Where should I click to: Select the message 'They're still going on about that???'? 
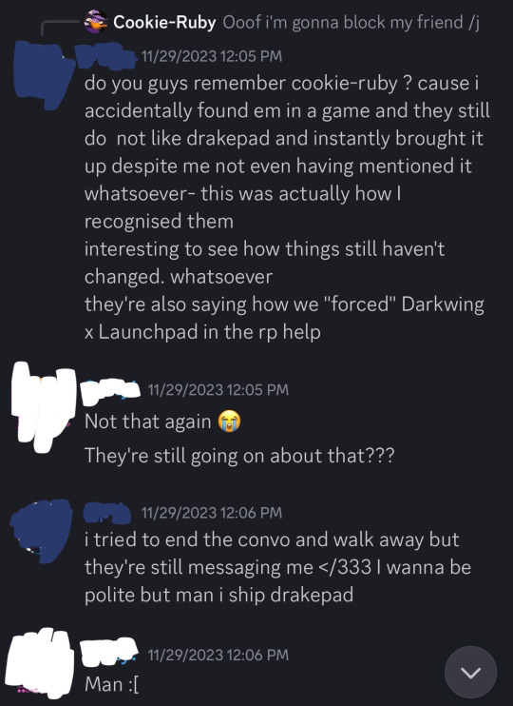[239, 456]
